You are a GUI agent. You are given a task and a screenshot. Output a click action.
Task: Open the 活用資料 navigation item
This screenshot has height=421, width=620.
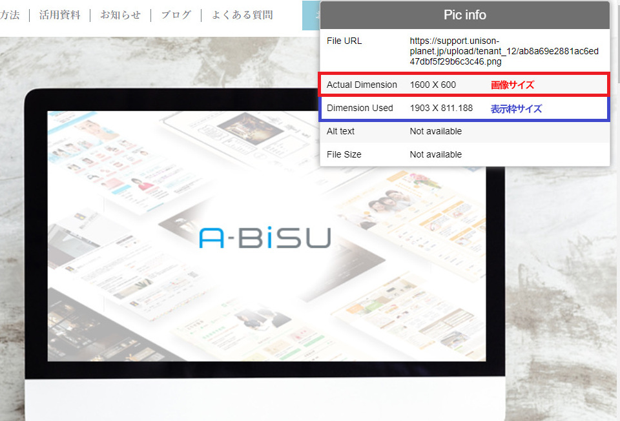click(59, 15)
